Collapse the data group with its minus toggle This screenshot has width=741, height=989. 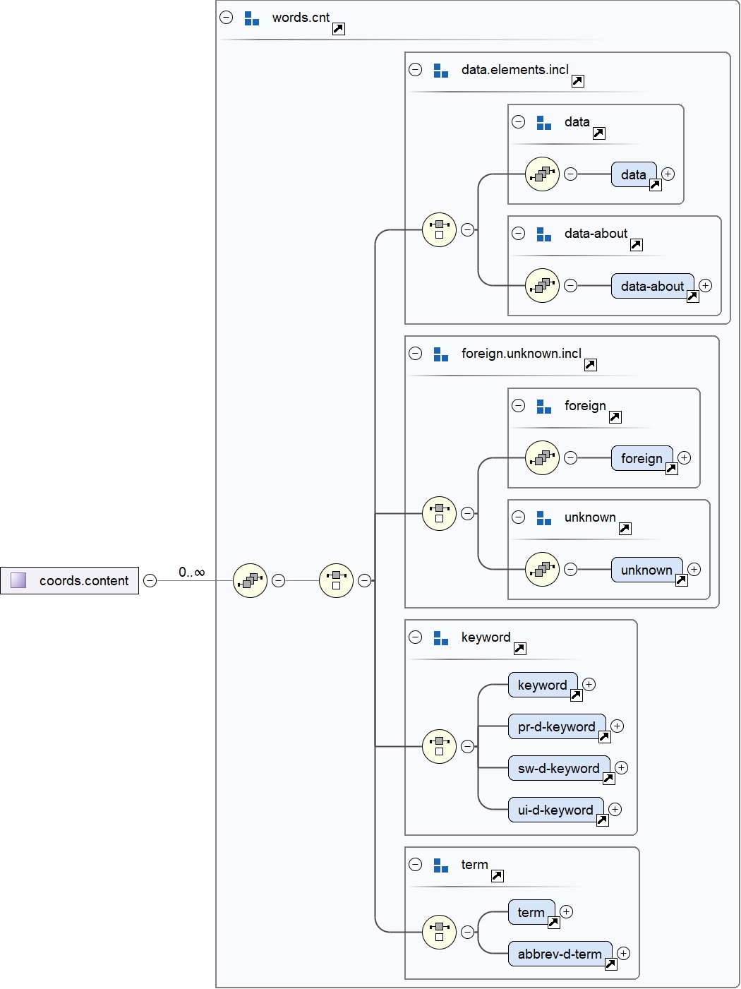point(519,121)
